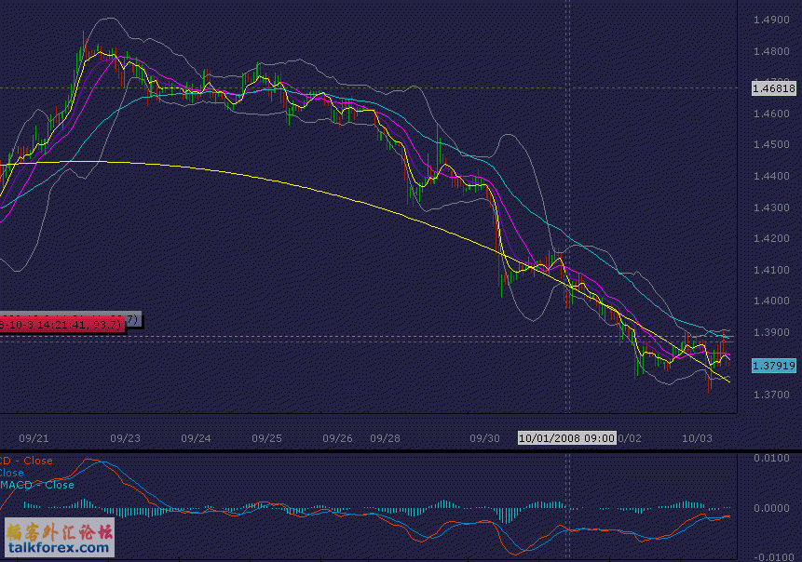Image resolution: width=802 pixels, height=562 pixels.
Task: Click the 1.4600 price axis label
Action: [771, 114]
